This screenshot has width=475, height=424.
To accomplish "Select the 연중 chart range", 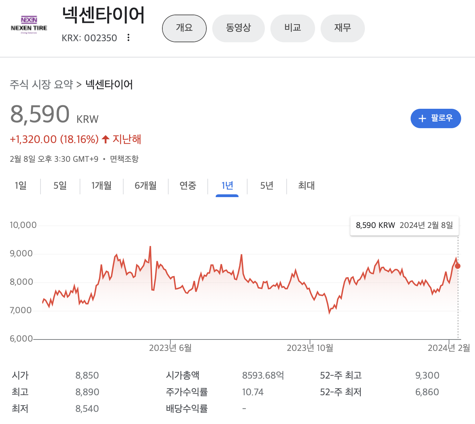I will 188,186.
